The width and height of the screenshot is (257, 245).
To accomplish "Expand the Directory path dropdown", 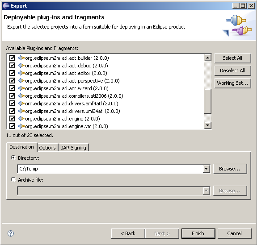I will point(206,169).
